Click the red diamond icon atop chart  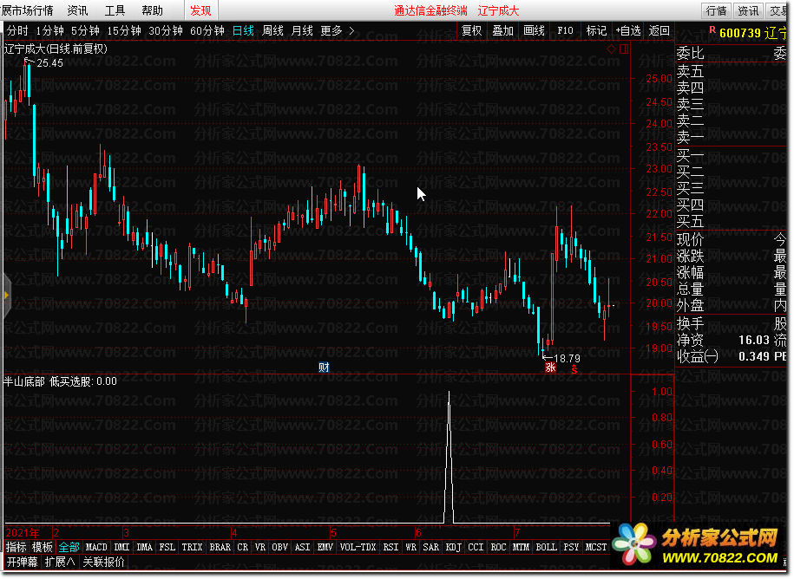611,49
